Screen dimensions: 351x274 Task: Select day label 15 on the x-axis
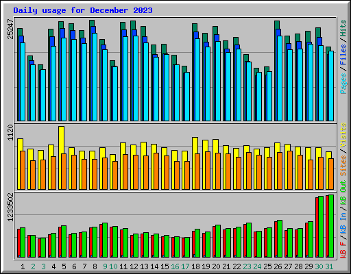165,266
